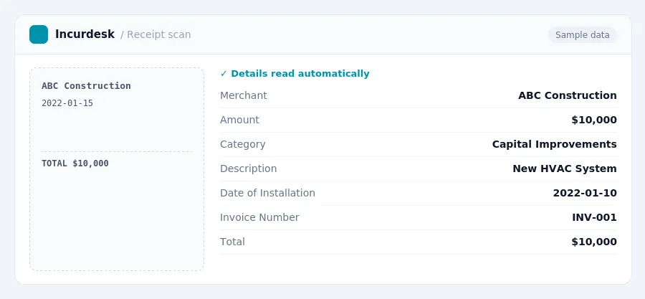Click the Total field label in details
Viewport: 645px width, 299px height.
(232, 242)
